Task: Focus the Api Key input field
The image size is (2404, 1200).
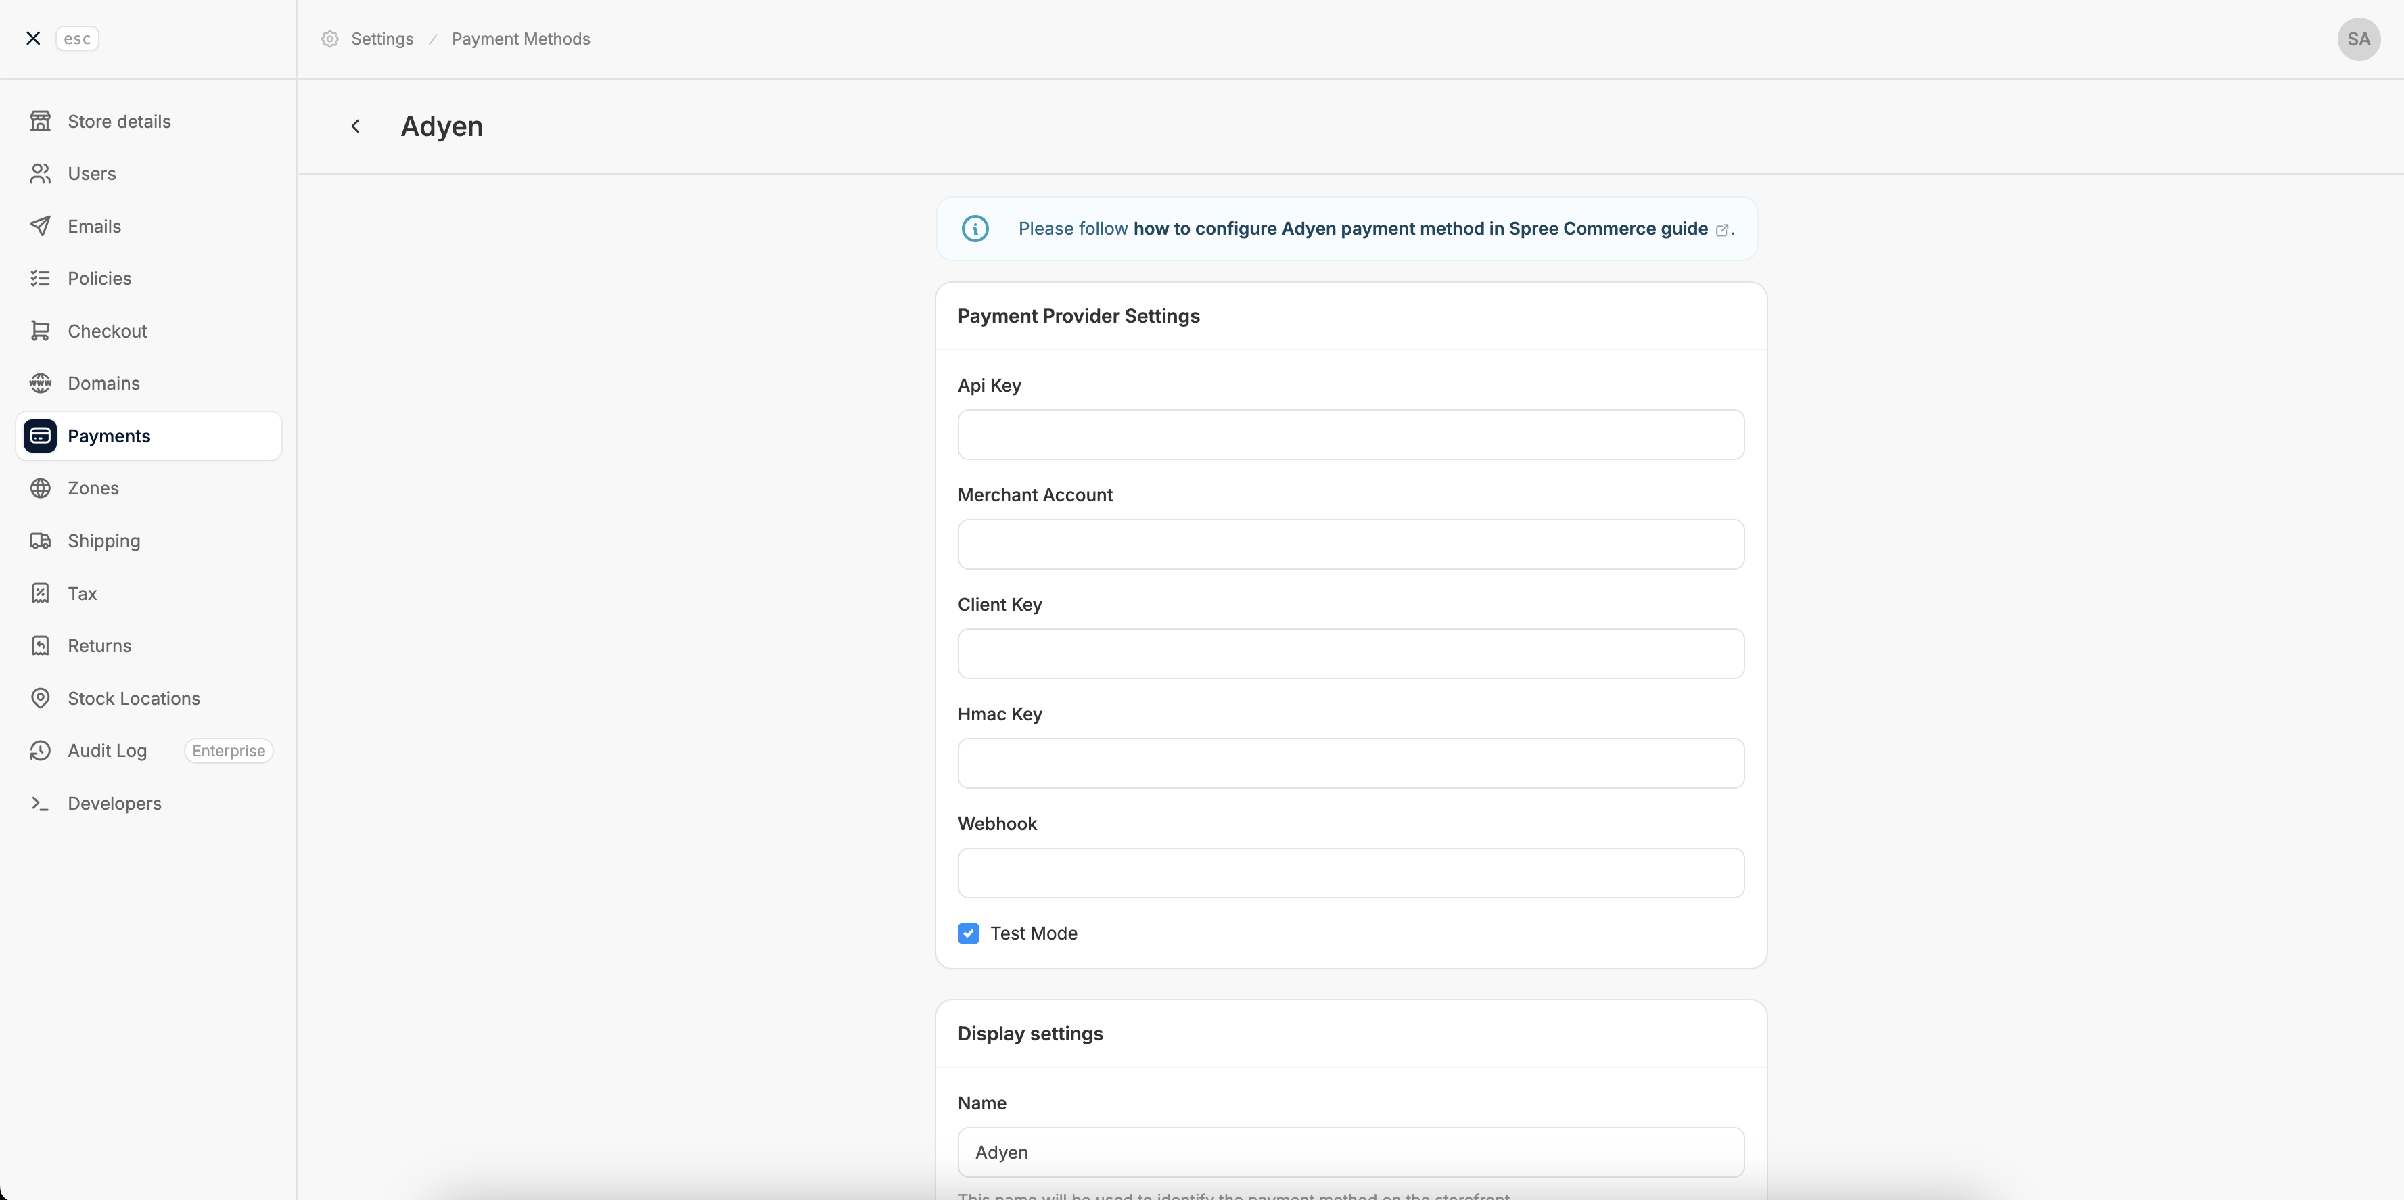Action: (1349, 435)
